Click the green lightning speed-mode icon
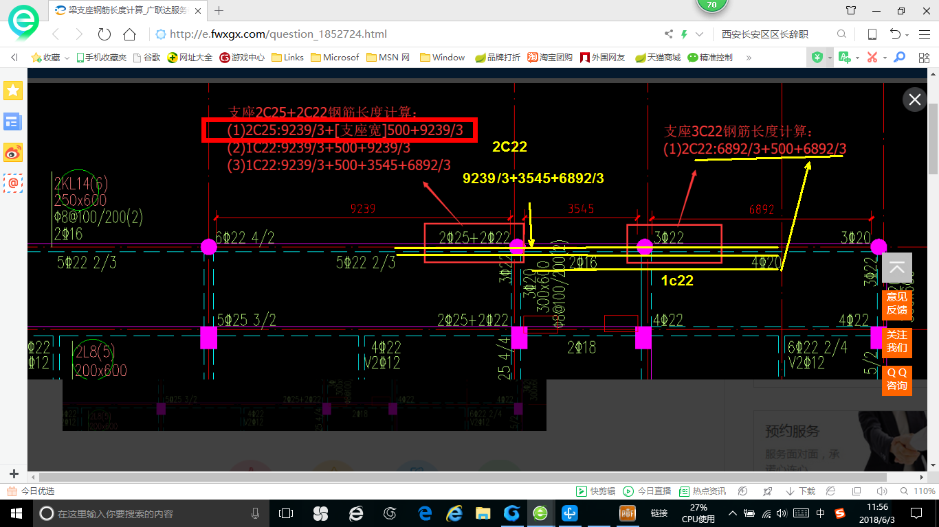Image resolution: width=939 pixels, height=527 pixels. coord(684,34)
